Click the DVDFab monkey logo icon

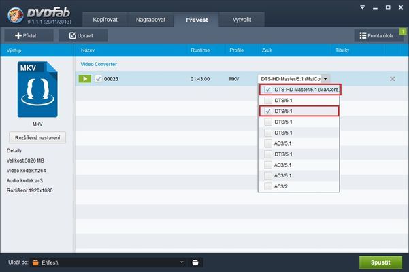pos(15,14)
